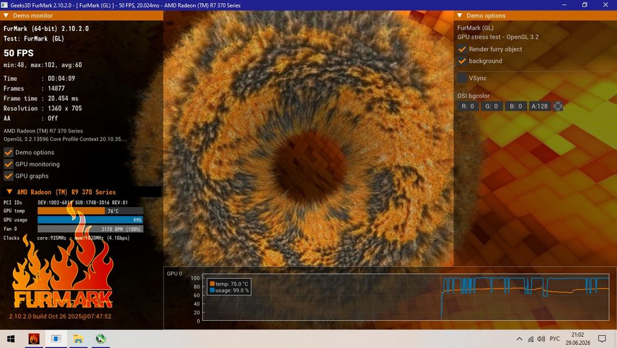Switch the РУС input language indicator

click(x=555, y=339)
